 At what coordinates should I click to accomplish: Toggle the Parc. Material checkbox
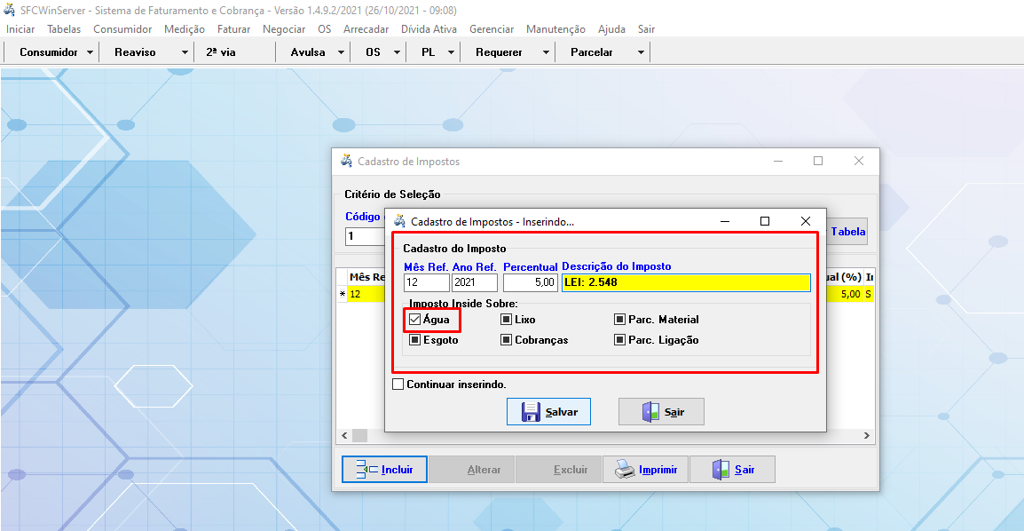(x=620, y=320)
